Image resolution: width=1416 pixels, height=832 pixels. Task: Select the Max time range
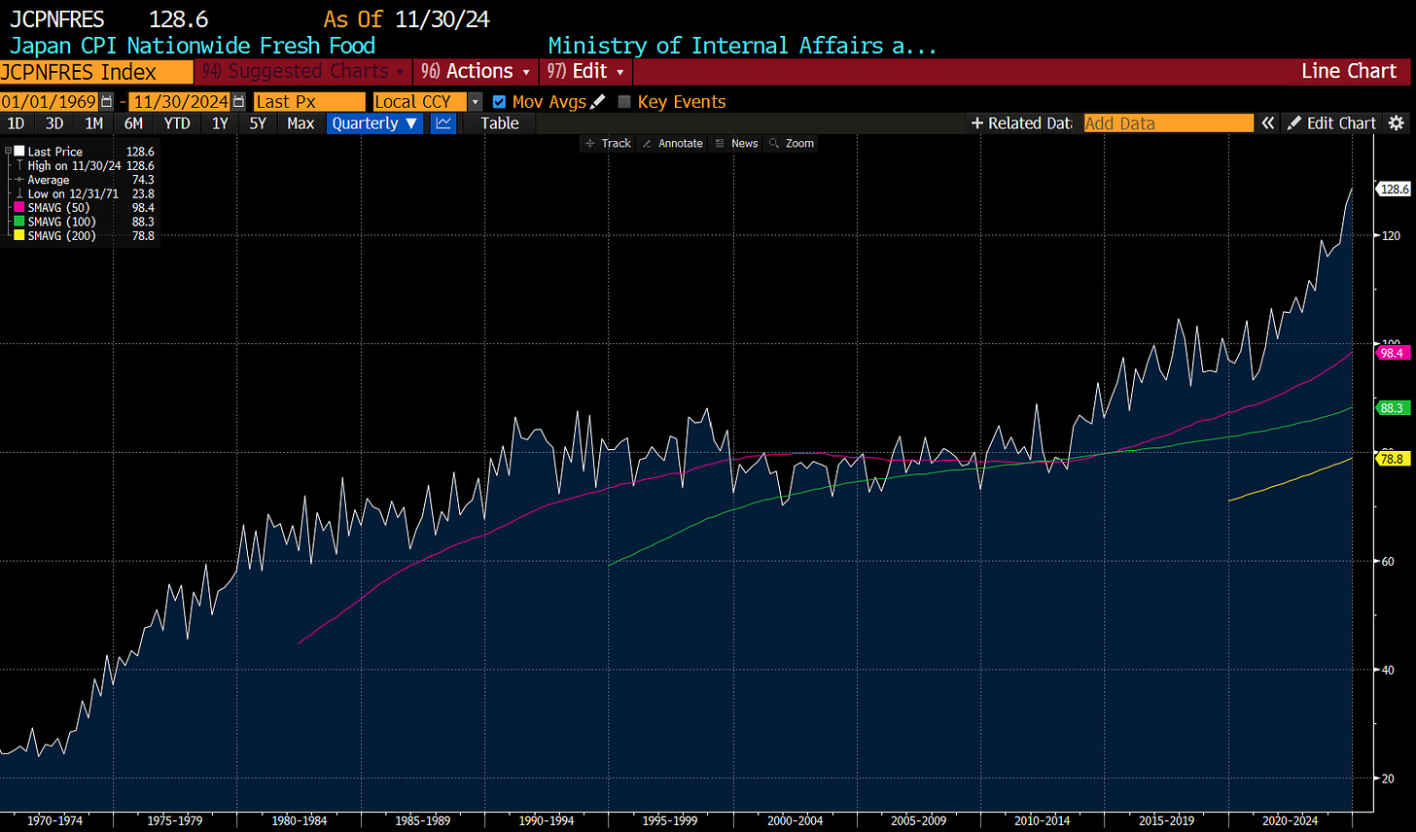(301, 123)
